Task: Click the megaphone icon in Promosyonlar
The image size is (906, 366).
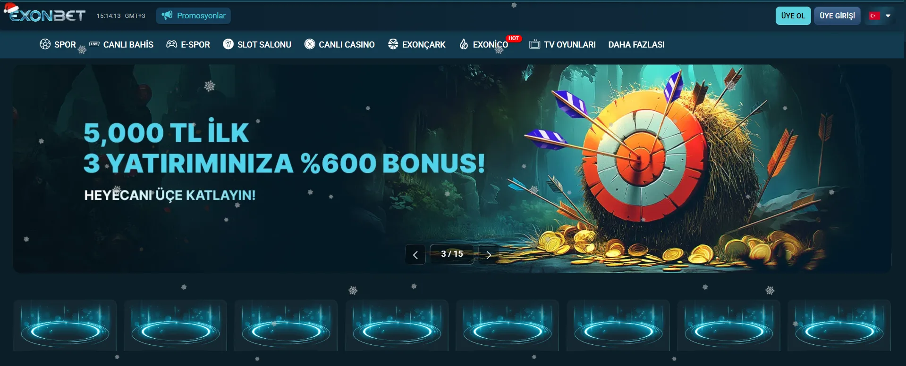Action: tap(167, 16)
